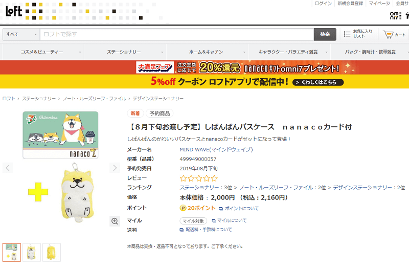Viewport: 409px width, 270px height.
Task: Click the price 本体価格：2,000円
Action: coord(207,198)
